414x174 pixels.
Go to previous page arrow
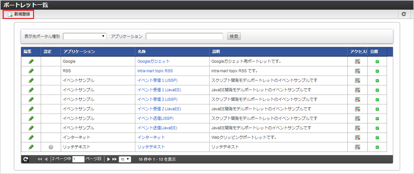point(46,159)
